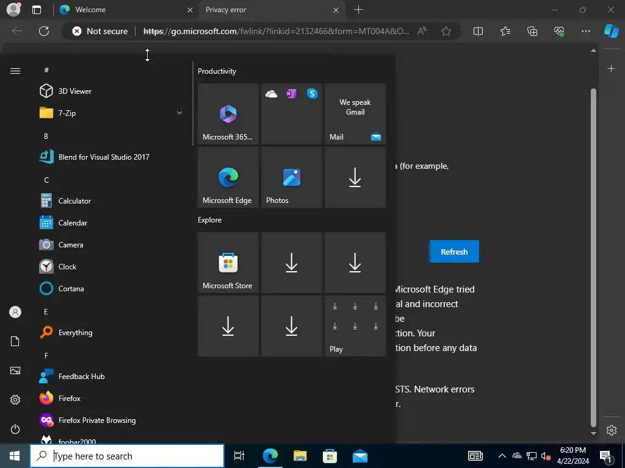The height and width of the screenshot is (468, 625).
Task: Open Documents from the Start sidebar
Action: click(15, 341)
